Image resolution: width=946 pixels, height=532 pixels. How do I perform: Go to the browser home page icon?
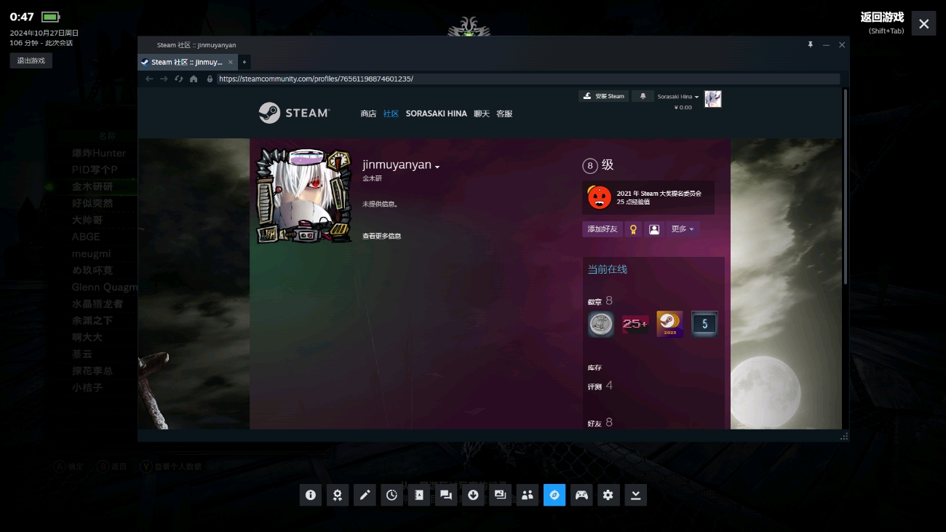(x=194, y=79)
